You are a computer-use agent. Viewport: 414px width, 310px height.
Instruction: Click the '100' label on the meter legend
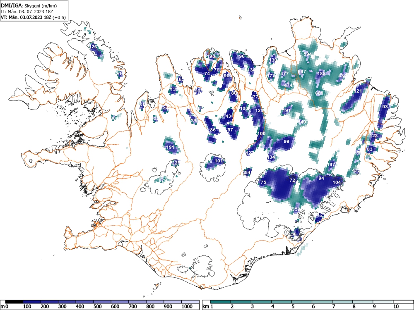tap(27, 307)
